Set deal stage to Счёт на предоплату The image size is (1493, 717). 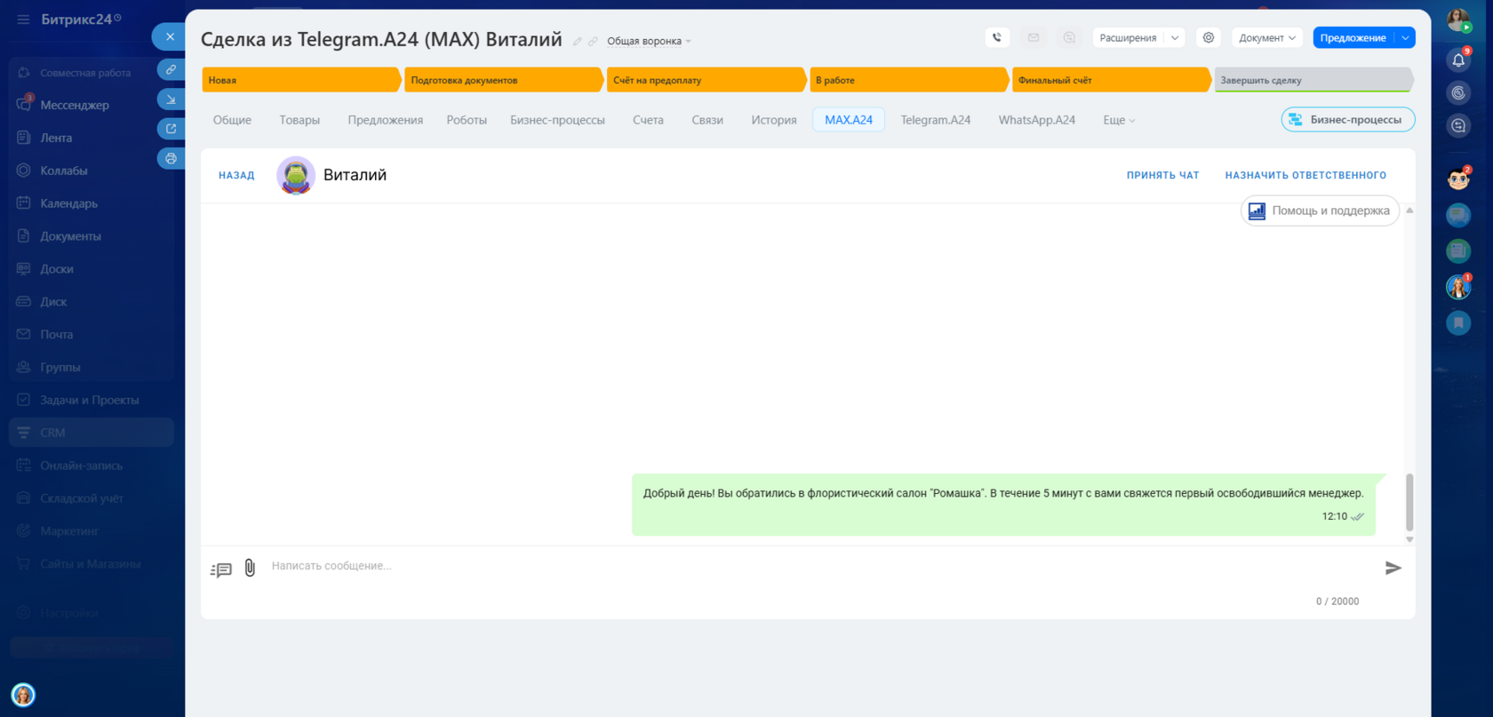[707, 80]
